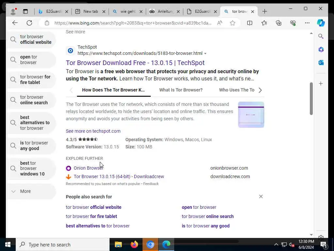Click scrollbar down arrow
This screenshot has width=334, height=251.
coord(311,235)
